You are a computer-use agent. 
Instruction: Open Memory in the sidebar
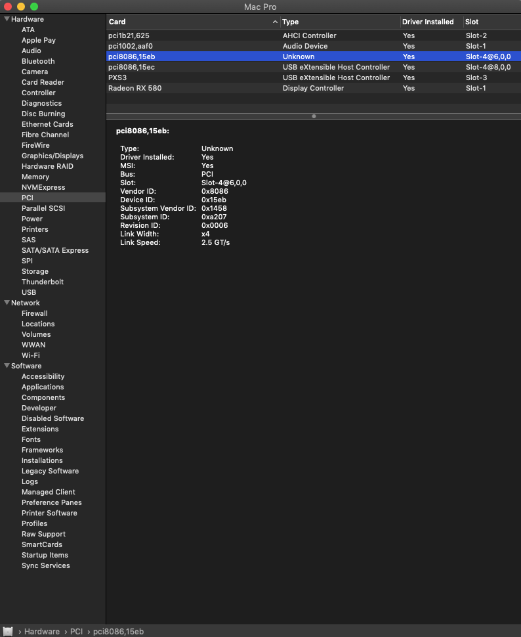coord(35,177)
